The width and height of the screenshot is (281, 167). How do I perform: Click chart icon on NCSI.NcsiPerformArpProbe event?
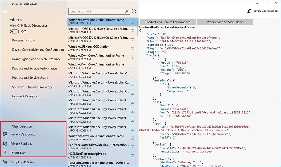132,156
